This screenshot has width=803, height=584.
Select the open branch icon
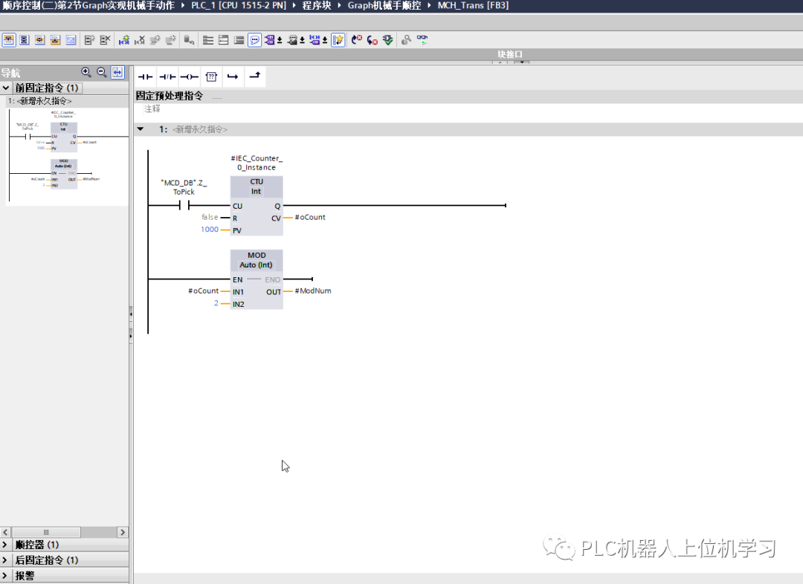[x=233, y=77]
